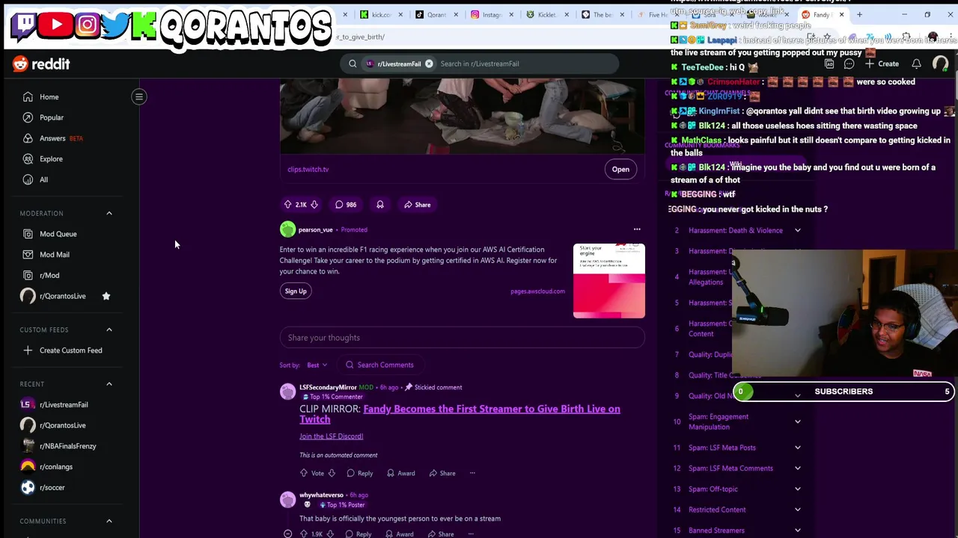Click the Advertise icon in the header

pyautogui.click(x=829, y=64)
